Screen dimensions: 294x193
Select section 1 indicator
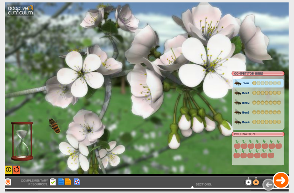click(248, 182)
